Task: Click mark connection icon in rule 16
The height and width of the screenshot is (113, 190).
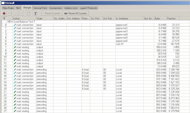Action: (15, 76)
